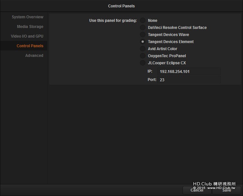Click the Port number field
Screen dimensions: 243x196
pos(189,80)
